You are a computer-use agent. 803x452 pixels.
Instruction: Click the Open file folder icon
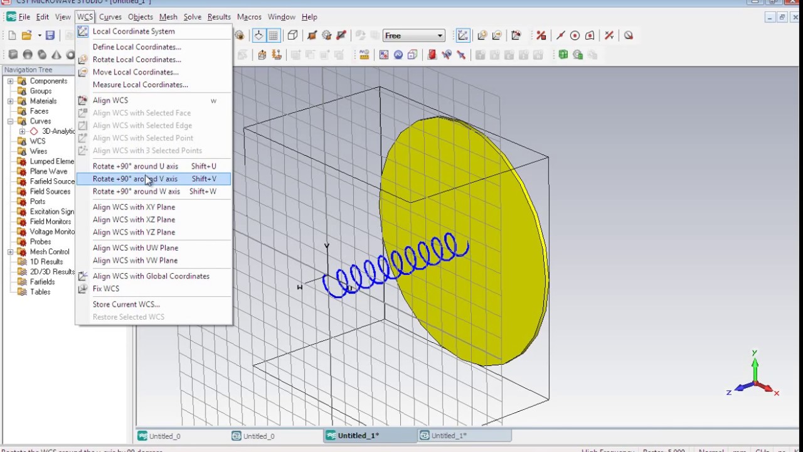(x=26, y=36)
